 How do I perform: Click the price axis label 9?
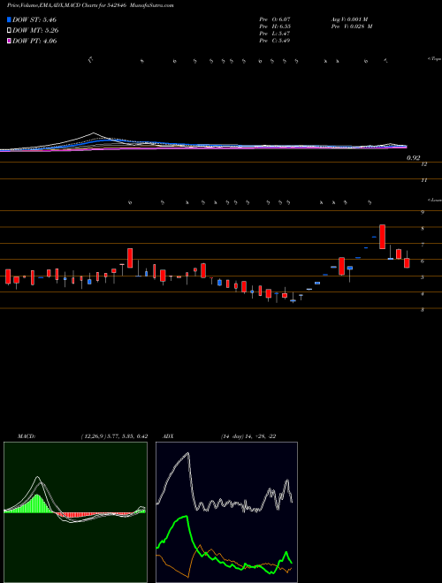[x=423, y=213]
